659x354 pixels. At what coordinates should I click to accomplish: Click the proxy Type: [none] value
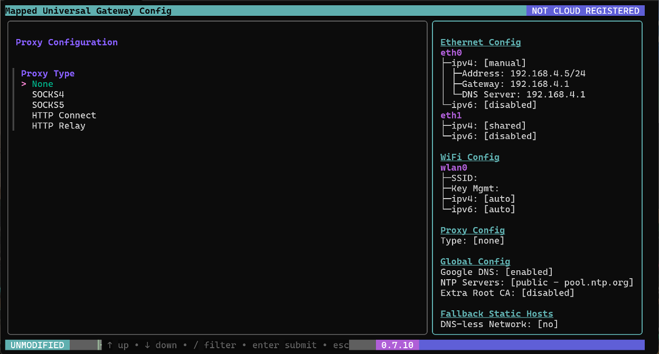(x=473, y=241)
